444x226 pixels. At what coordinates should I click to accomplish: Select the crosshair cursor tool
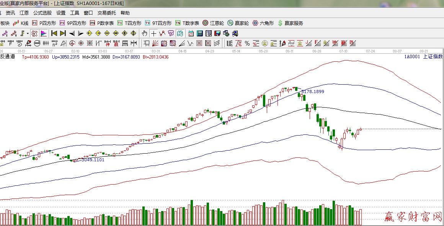[153, 33]
